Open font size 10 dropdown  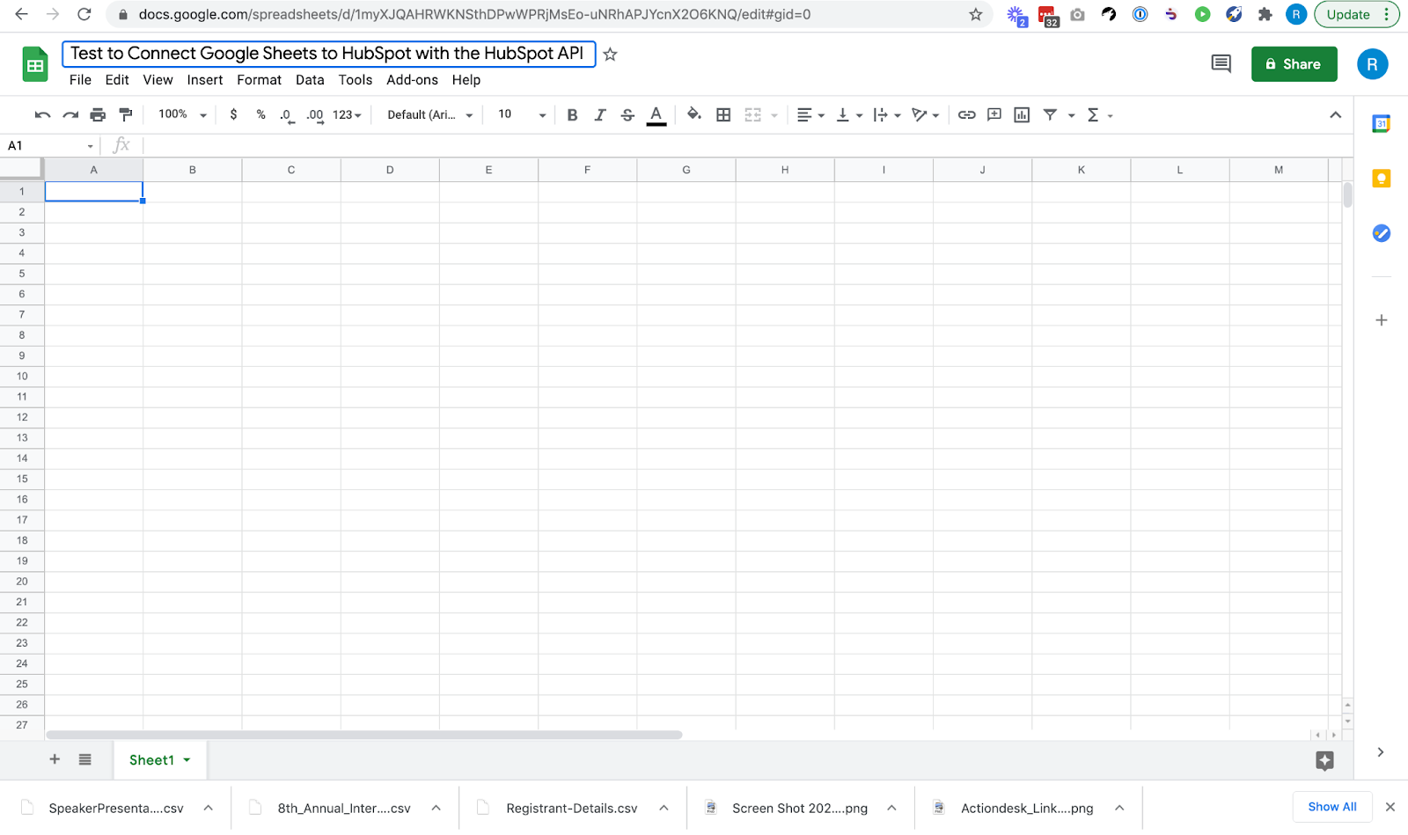522,114
